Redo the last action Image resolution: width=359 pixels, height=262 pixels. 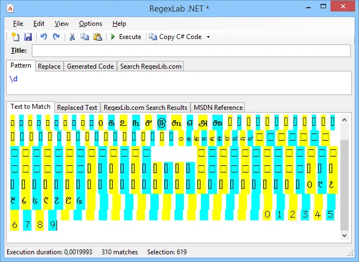pos(56,37)
